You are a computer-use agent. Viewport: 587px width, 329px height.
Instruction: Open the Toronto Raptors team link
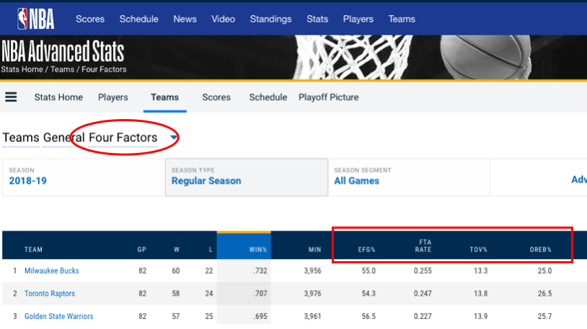[x=50, y=294]
